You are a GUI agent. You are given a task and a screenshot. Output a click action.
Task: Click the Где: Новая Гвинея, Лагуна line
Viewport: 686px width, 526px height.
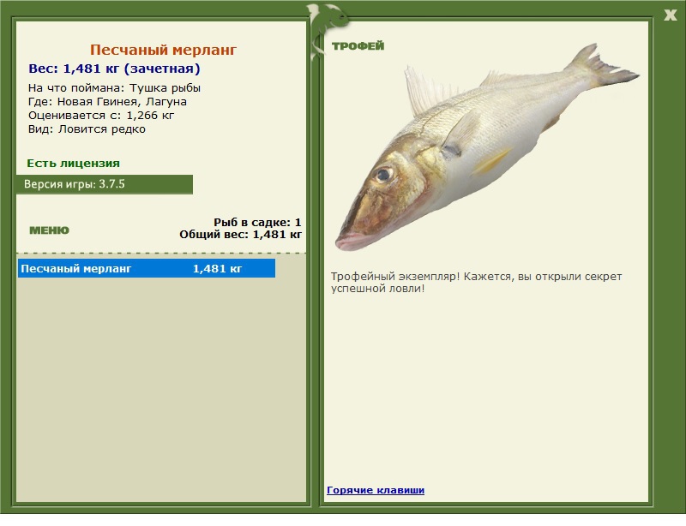[x=107, y=102]
